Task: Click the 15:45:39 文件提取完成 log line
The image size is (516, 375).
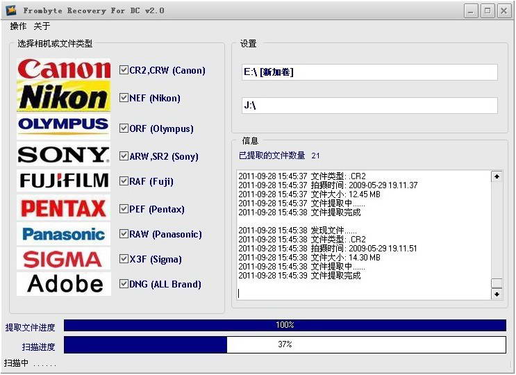Action: (299, 276)
